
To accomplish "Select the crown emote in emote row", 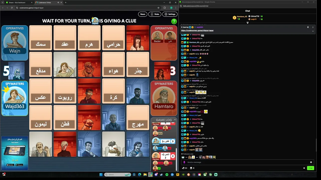I will tap(183, 157).
